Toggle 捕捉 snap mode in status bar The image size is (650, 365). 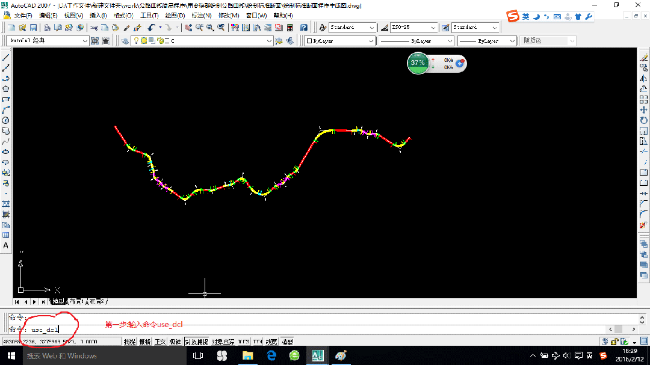(129, 342)
